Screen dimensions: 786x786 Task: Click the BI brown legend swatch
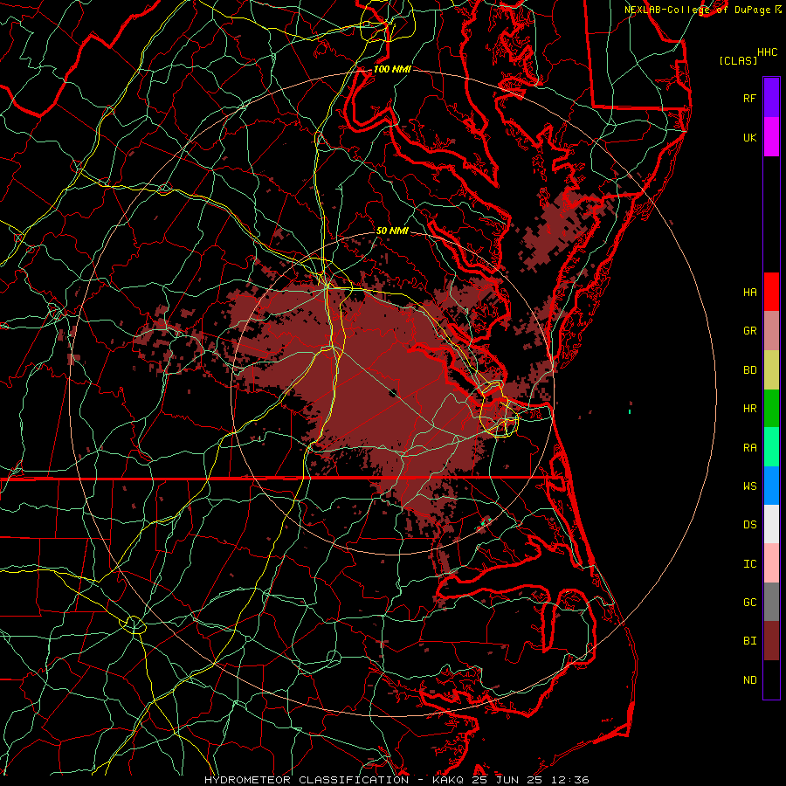pos(771,641)
